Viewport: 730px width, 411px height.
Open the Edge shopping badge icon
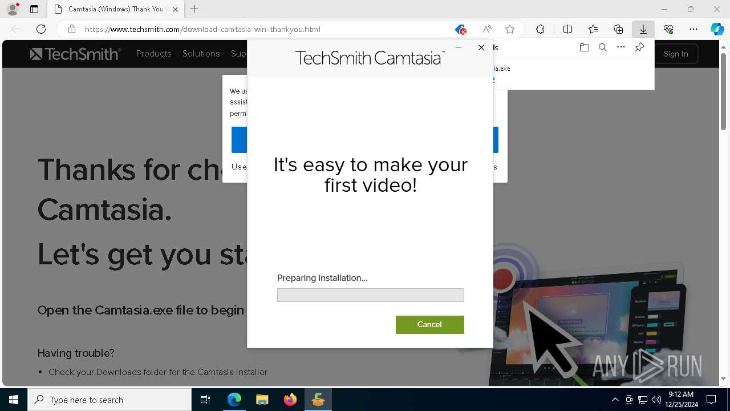pyautogui.click(x=461, y=29)
